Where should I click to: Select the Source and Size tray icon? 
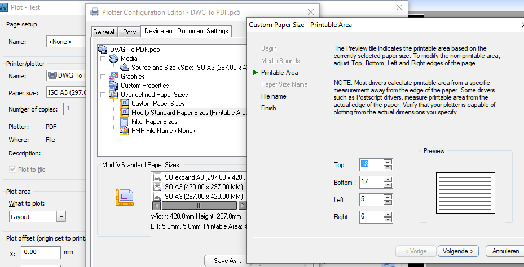click(x=125, y=68)
